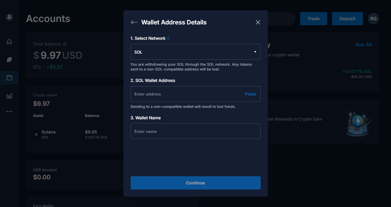Open the Home icon in sidebar
This screenshot has height=207, width=391.
pos(9,42)
